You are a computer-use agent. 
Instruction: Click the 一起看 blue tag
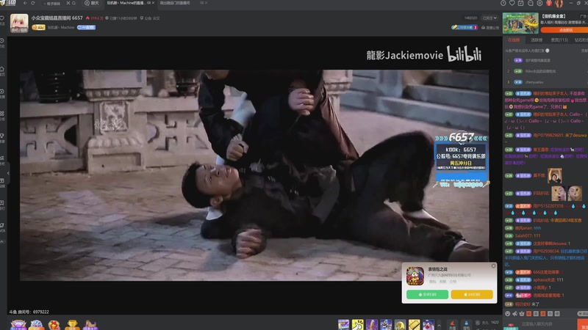click(x=86, y=27)
